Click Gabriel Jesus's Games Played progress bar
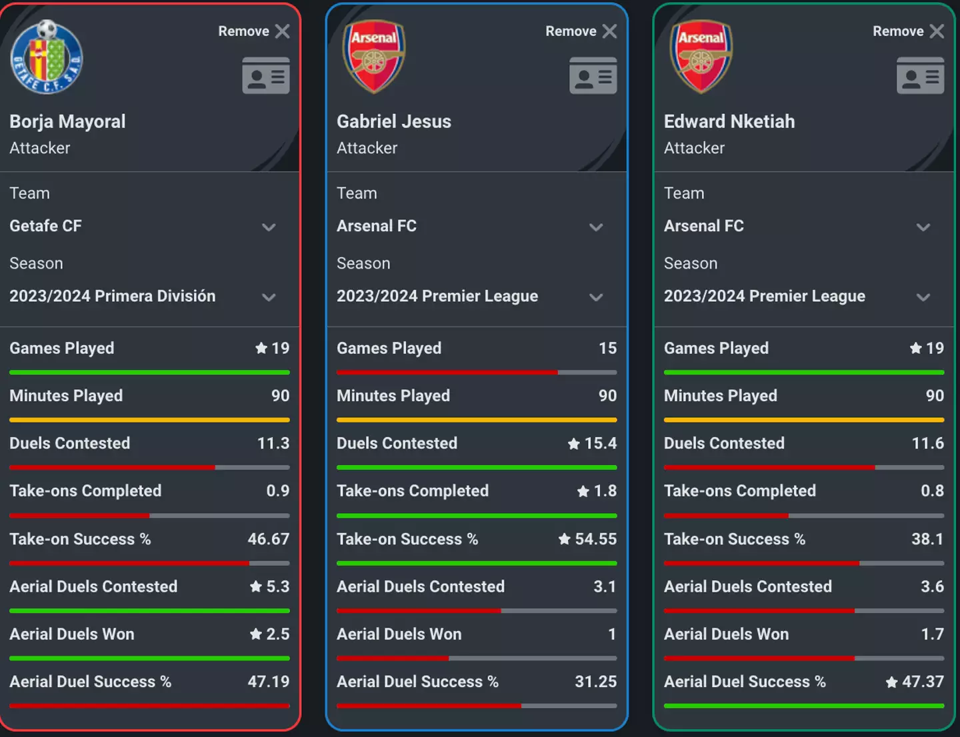The width and height of the screenshot is (960, 737). pos(477,372)
